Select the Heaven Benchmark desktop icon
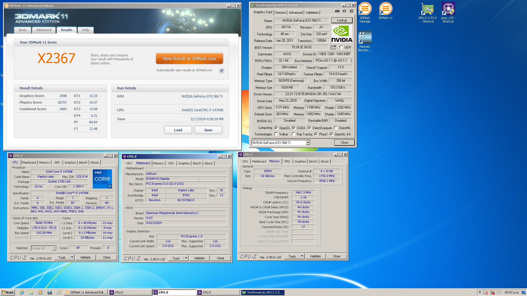 click(365, 41)
